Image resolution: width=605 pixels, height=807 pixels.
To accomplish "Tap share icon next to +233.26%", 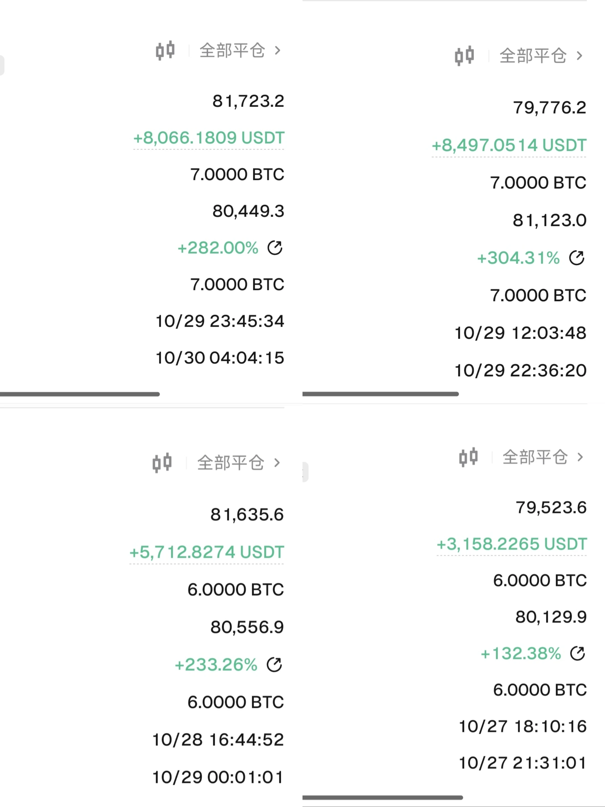I will point(274,664).
